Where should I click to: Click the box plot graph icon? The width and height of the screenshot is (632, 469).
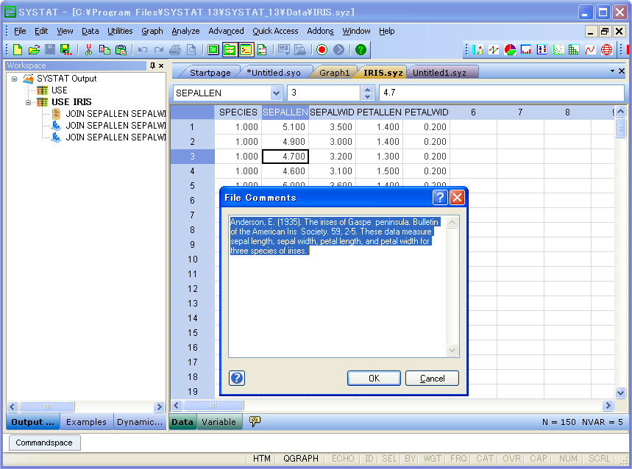[x=542, y=49]
